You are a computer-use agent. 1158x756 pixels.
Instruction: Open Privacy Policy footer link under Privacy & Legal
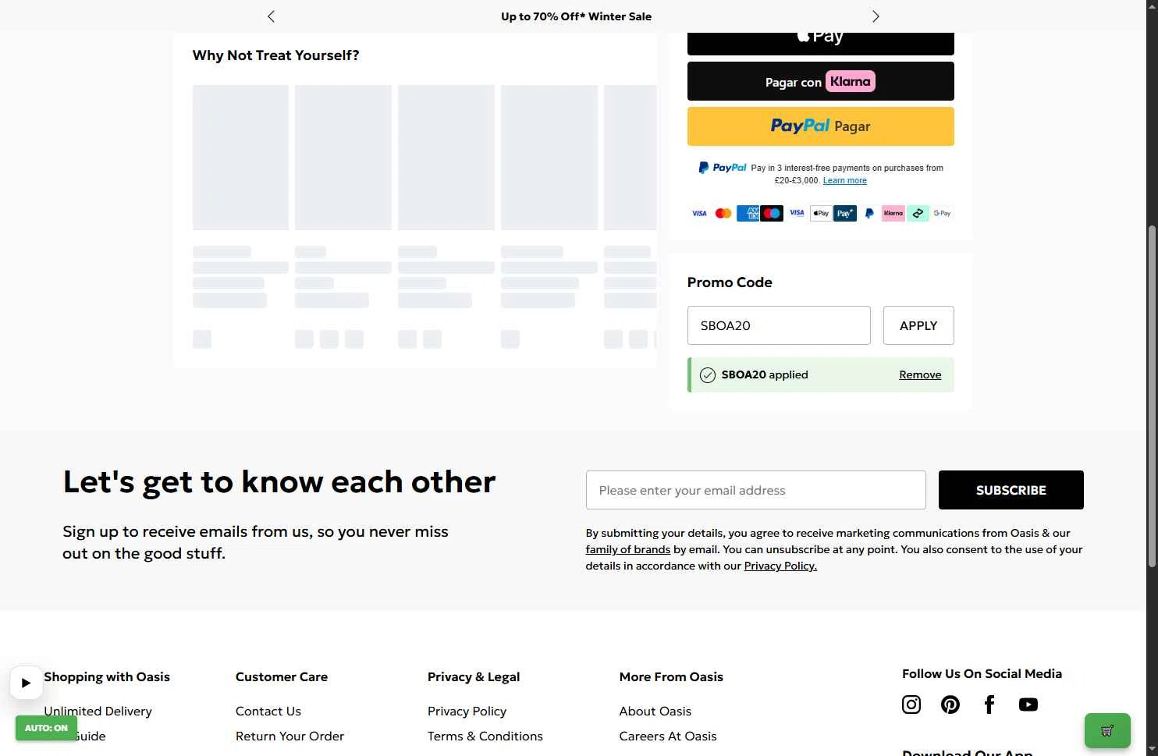[467, 711]
